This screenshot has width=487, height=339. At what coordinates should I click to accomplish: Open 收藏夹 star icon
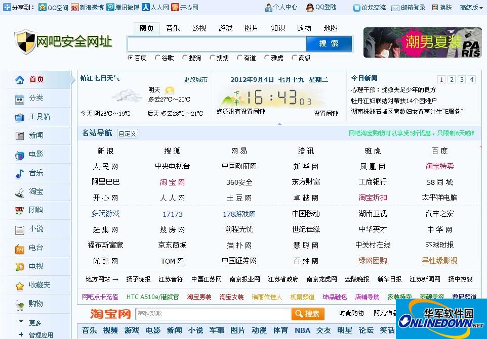click(x=20, y=286)
